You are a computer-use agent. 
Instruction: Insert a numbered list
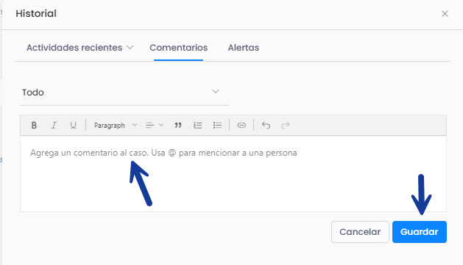tap(197, 126)
